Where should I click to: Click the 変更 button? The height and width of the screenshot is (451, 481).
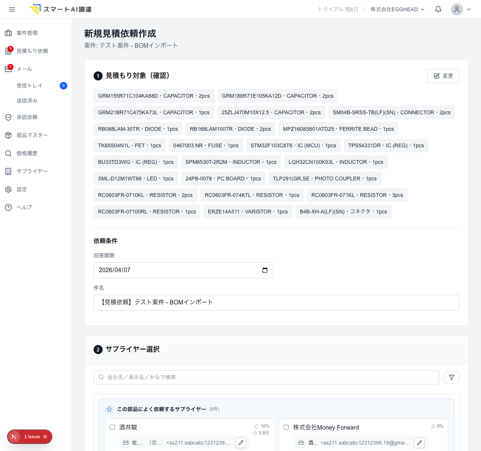(443, 76)
